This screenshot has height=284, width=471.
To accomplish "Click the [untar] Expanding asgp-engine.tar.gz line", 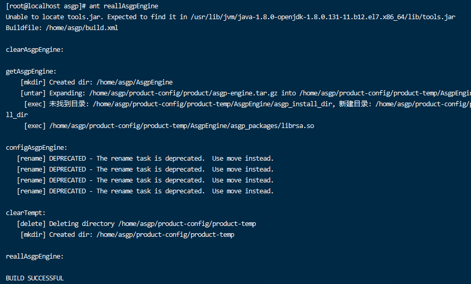I will pos(245,93).
